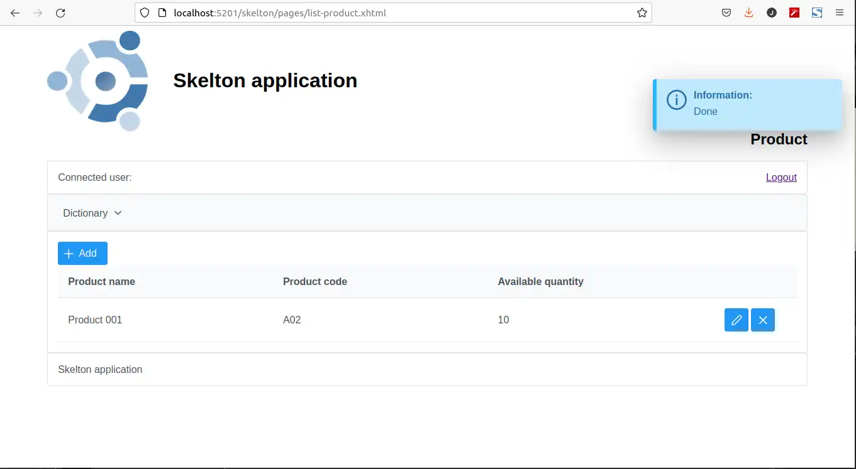Image resolution: width=856 pixels, height=469 pixels.
Task: Click the shield tracking protection icon
Action: point(145,13)
